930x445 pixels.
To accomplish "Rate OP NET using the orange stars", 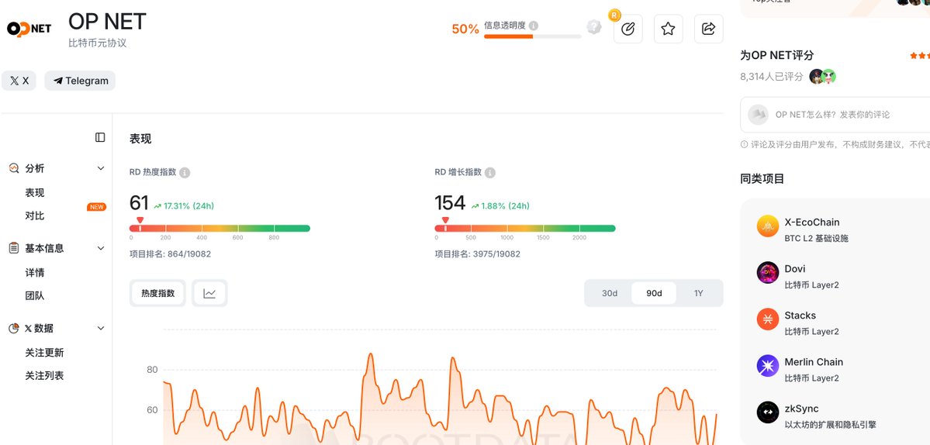I will coord(920,56).
